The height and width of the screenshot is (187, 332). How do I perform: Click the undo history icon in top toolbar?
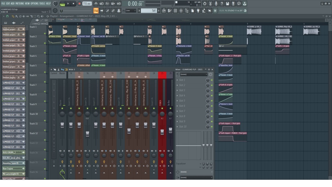coord(204,4)
